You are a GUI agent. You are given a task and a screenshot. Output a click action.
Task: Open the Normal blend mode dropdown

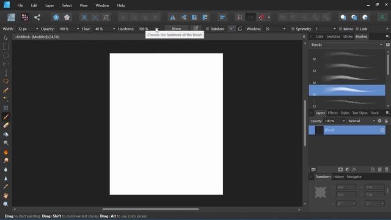[361, 121]
